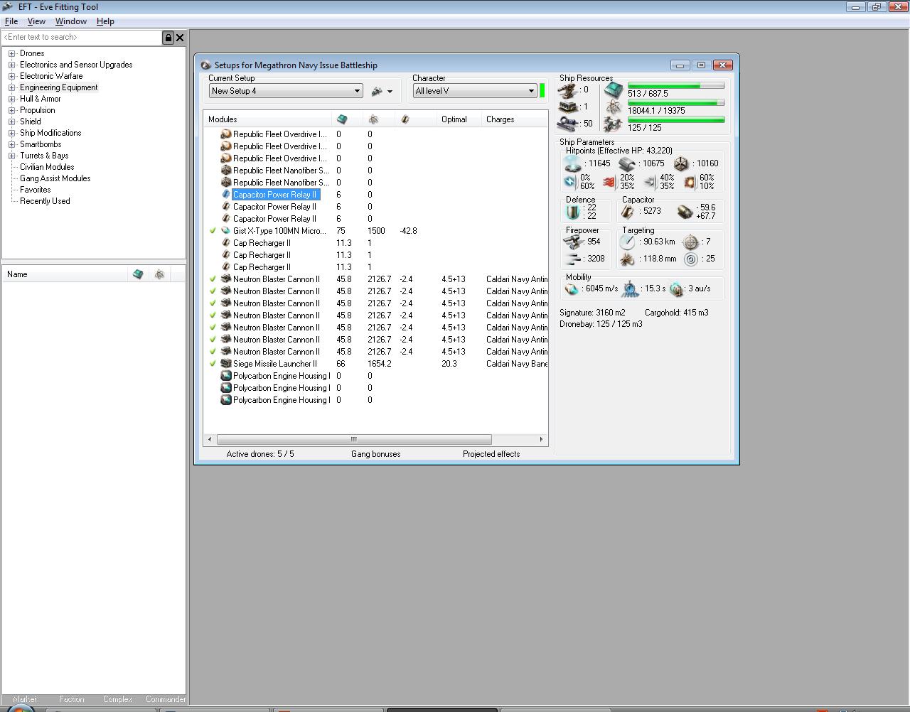Sort by the capacitor column icon in Modules header

pyautogui.click(x=405, y=119)
